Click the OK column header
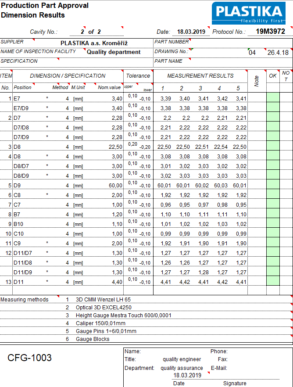This screenshot has width=293, height=387. click(x=272, y=76)
